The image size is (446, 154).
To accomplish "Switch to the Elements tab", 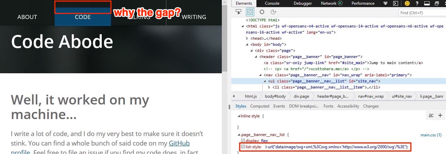I will point(244,3).
